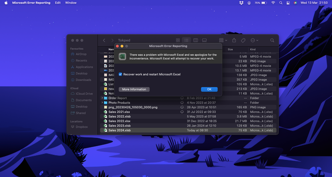Image resolution: width=332 pixels, height=177 pixels.
Task: Switch Finder to gallery view
Action: pos(204,40)
